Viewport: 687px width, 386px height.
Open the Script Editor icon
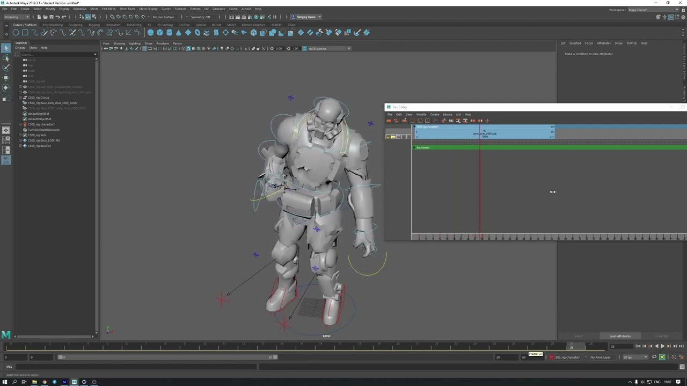click(682, 367)
